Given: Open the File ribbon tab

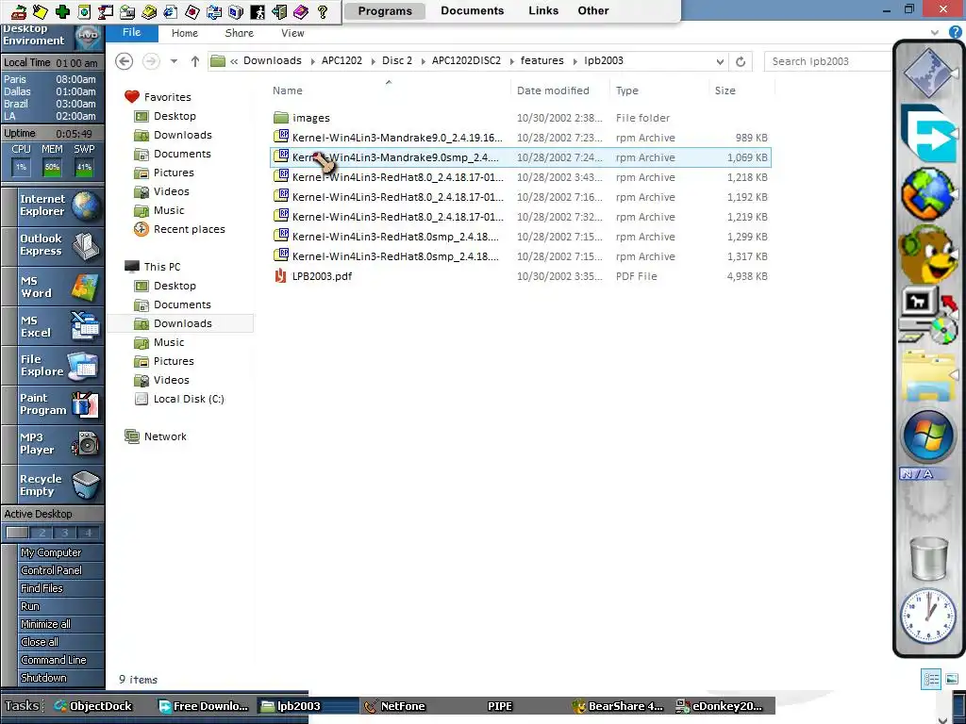Looking at the screenshot, I should point(131,33).
